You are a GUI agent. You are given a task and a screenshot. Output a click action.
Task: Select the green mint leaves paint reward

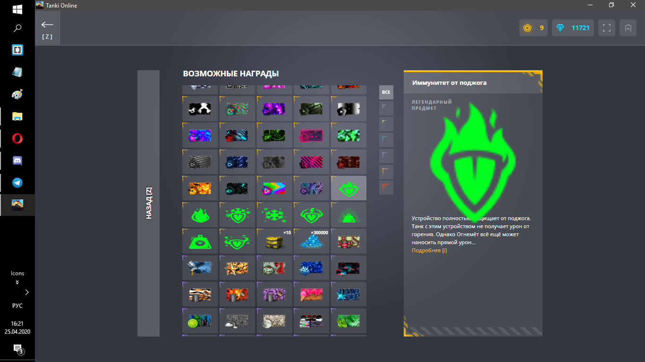click(348, 321)
